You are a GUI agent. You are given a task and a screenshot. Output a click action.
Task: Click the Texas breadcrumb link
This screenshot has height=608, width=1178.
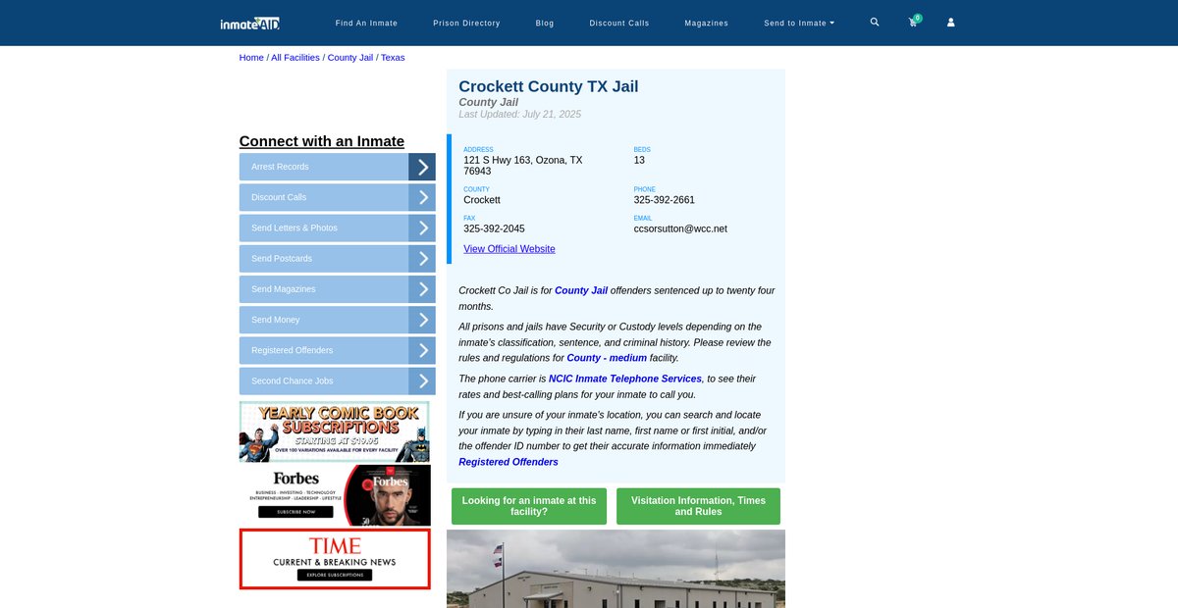[x=393, y=58]
